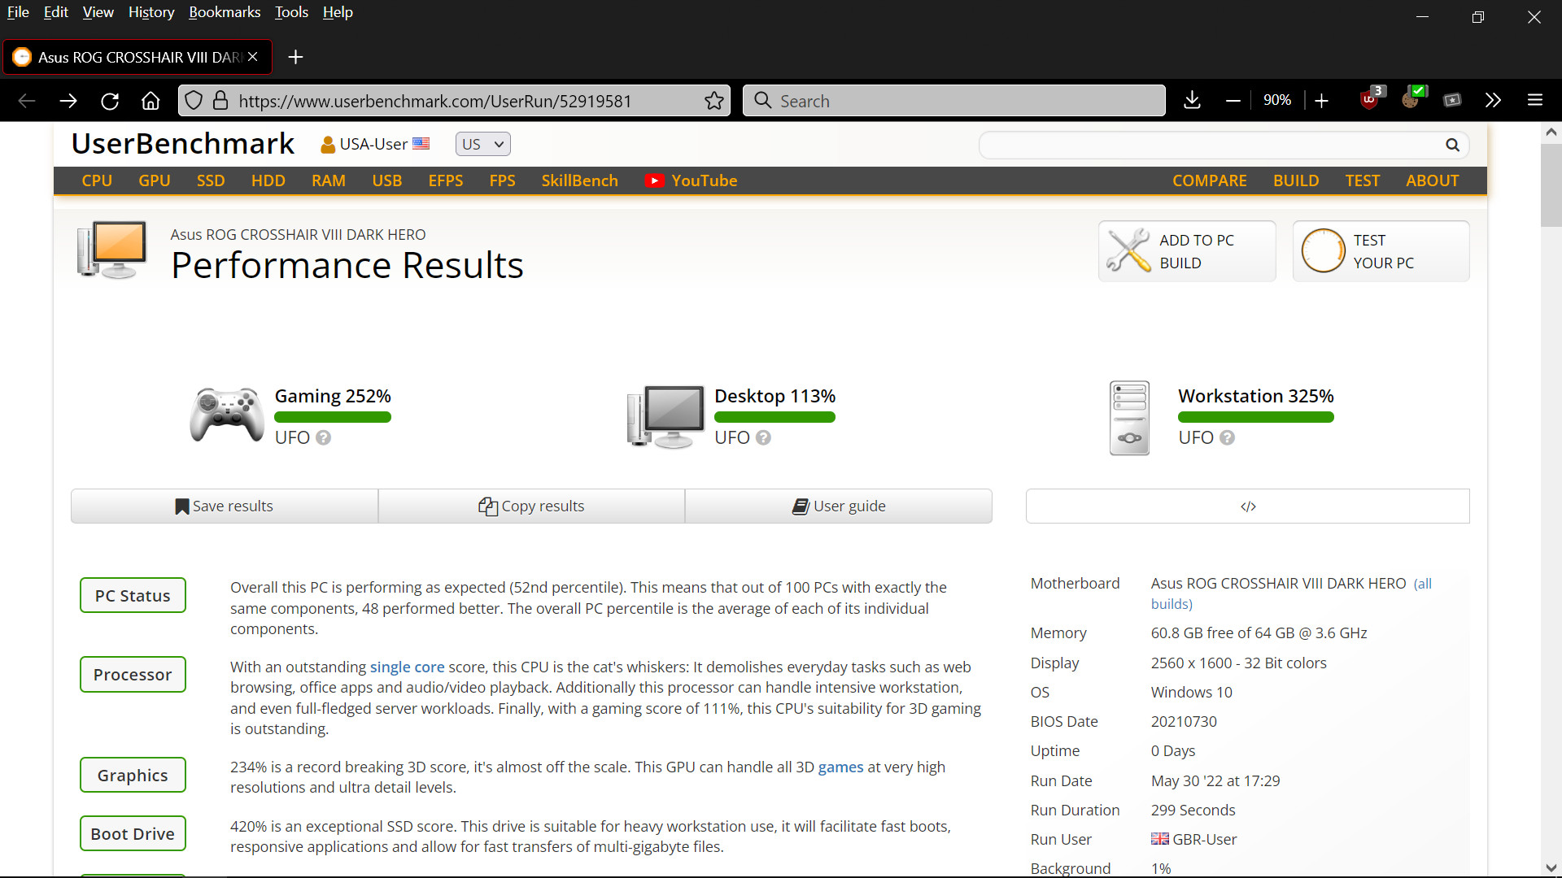Open the US country dropdown
Screen dimensions: 1562x878
tap(482, 144)
